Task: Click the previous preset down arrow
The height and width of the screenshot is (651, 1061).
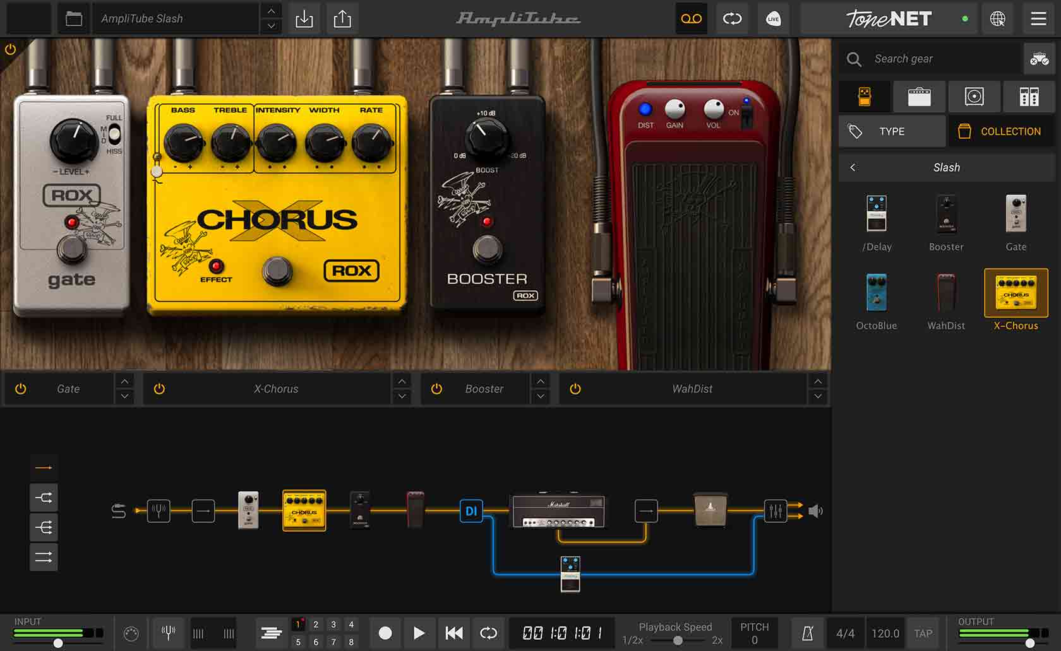Action: pos(271,26)
